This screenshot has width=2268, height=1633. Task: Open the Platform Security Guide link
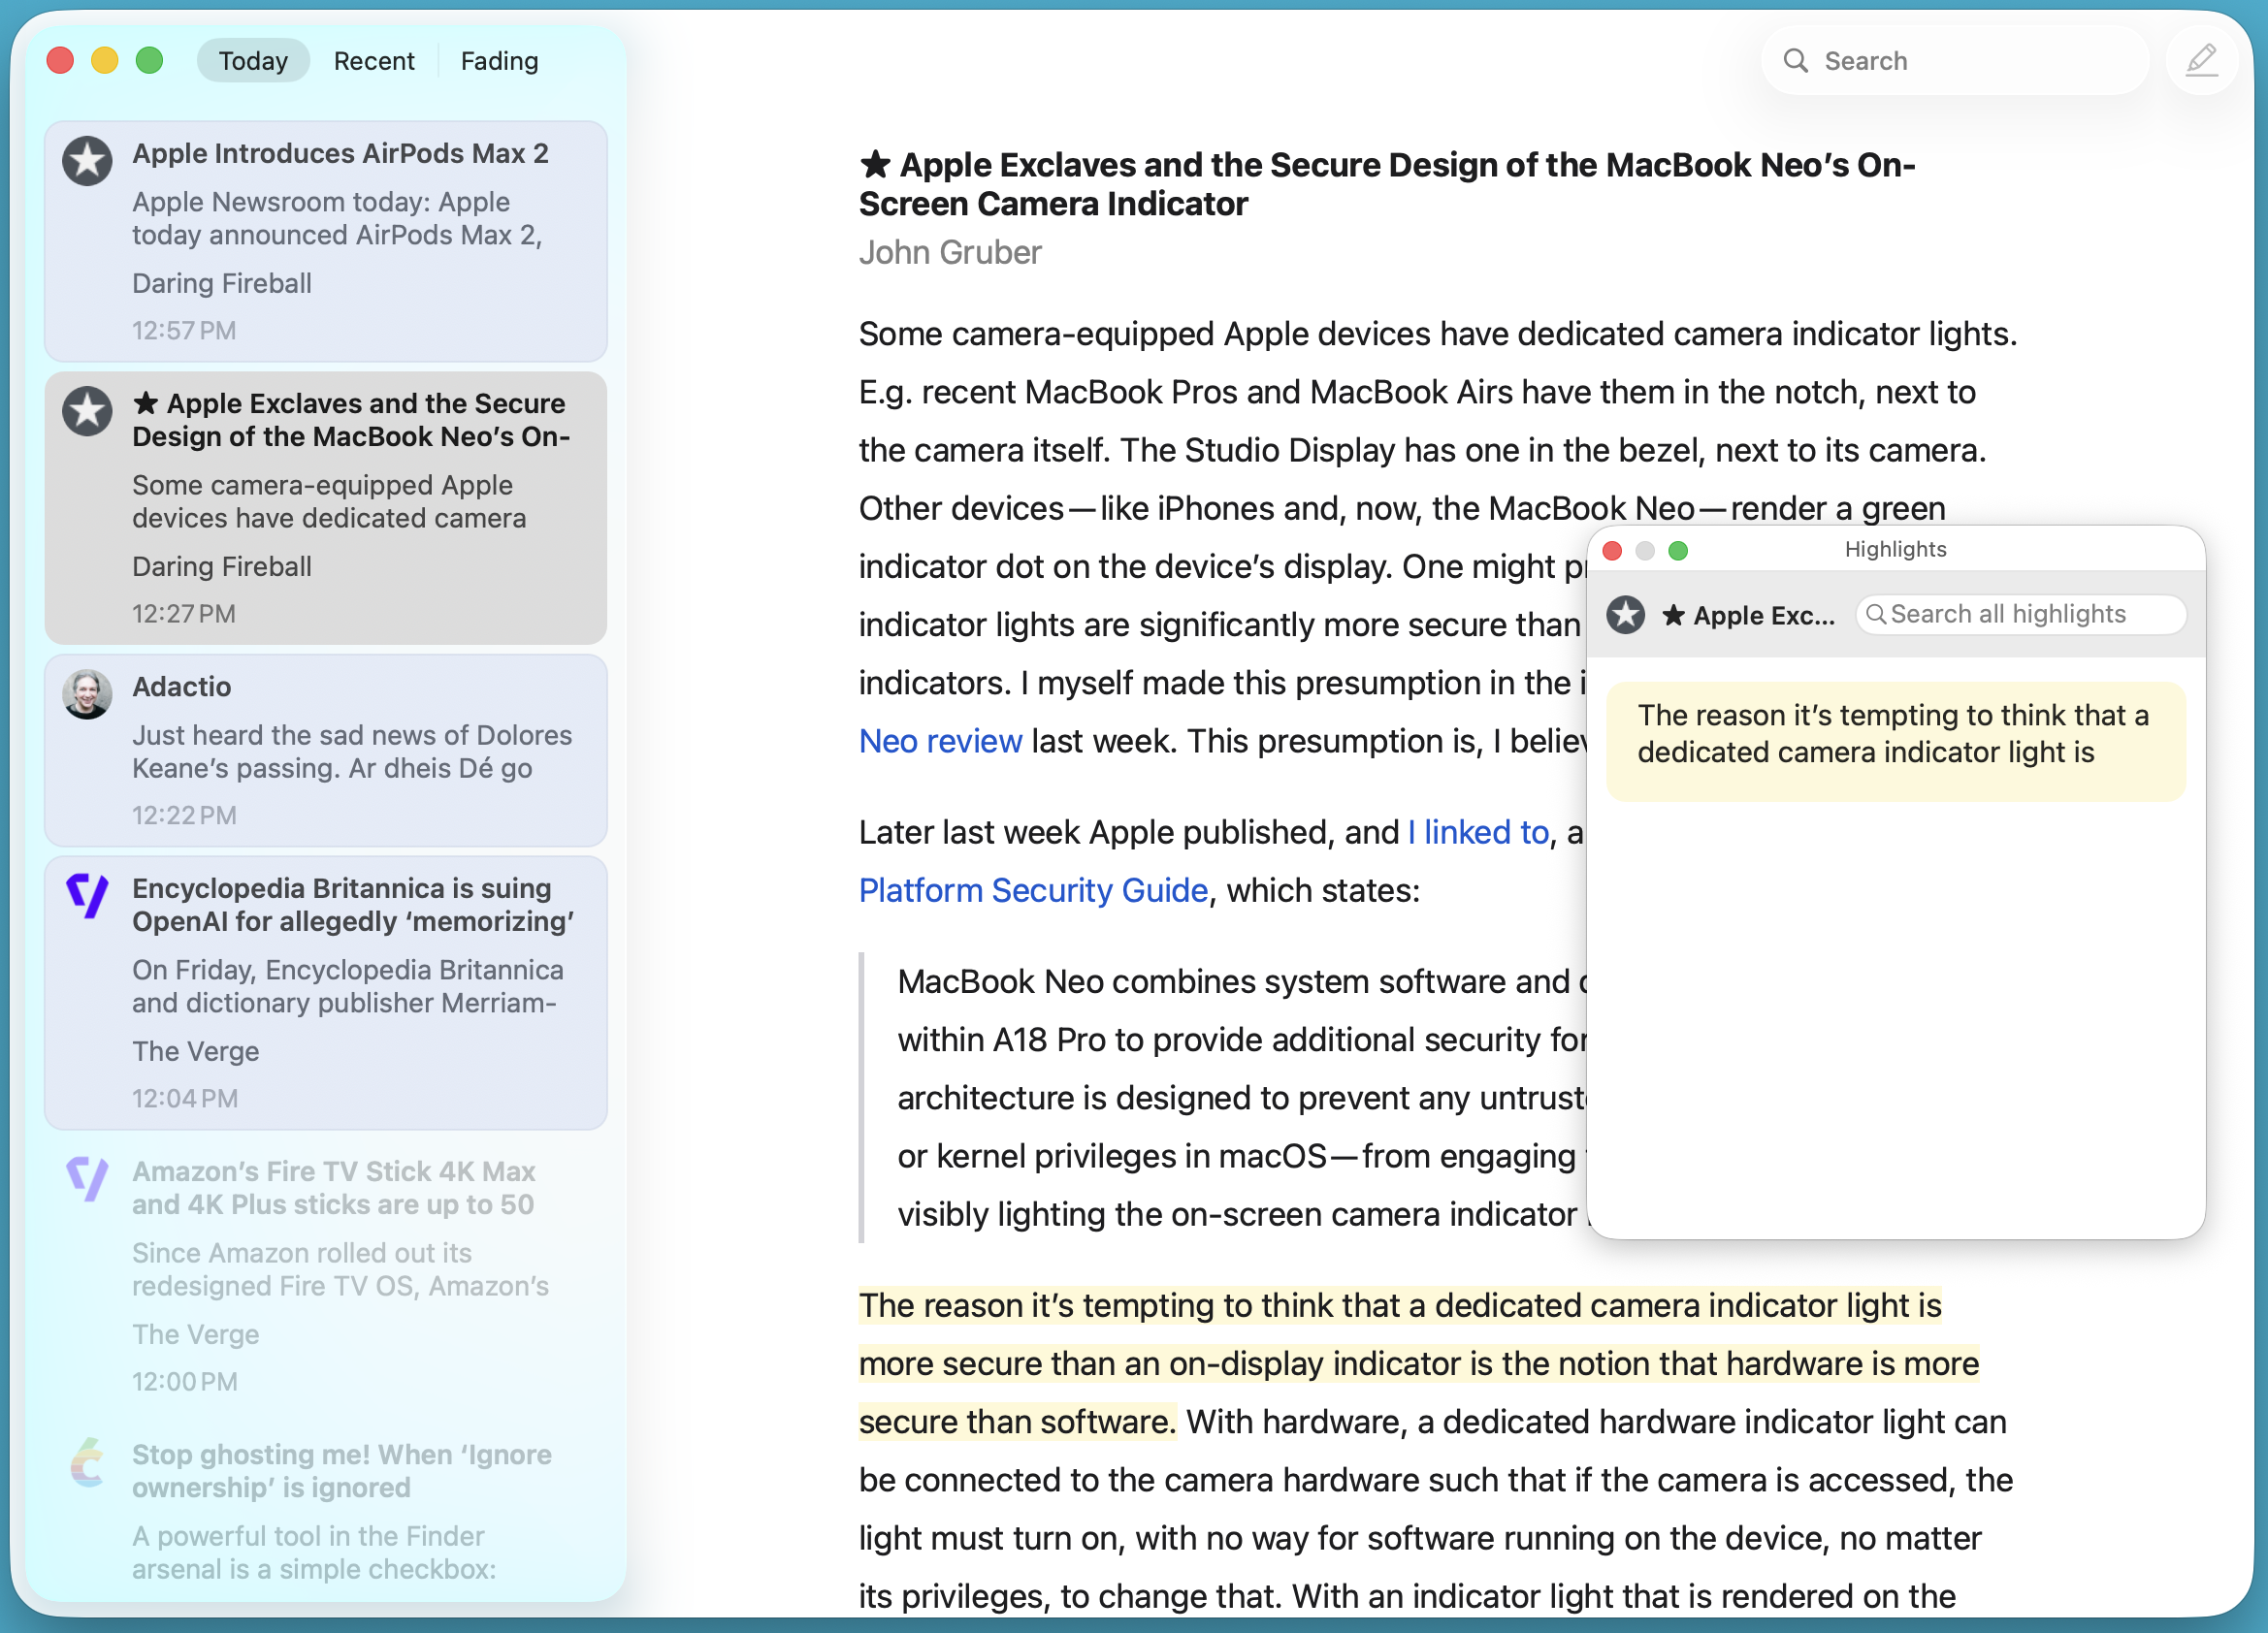[1033, 890]
